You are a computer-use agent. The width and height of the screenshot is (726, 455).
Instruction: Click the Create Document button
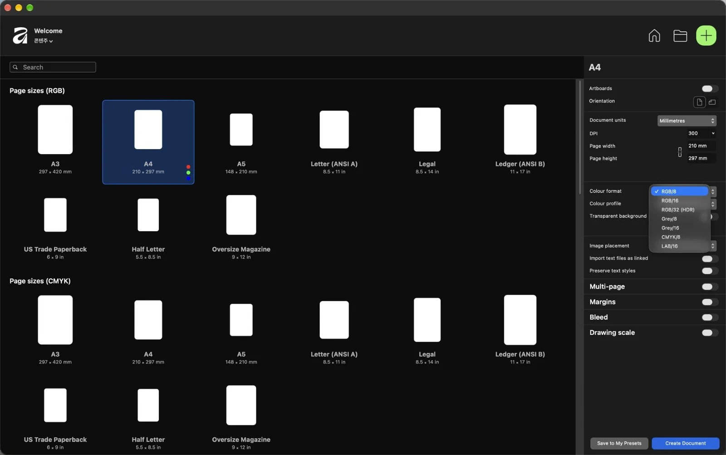685,443
